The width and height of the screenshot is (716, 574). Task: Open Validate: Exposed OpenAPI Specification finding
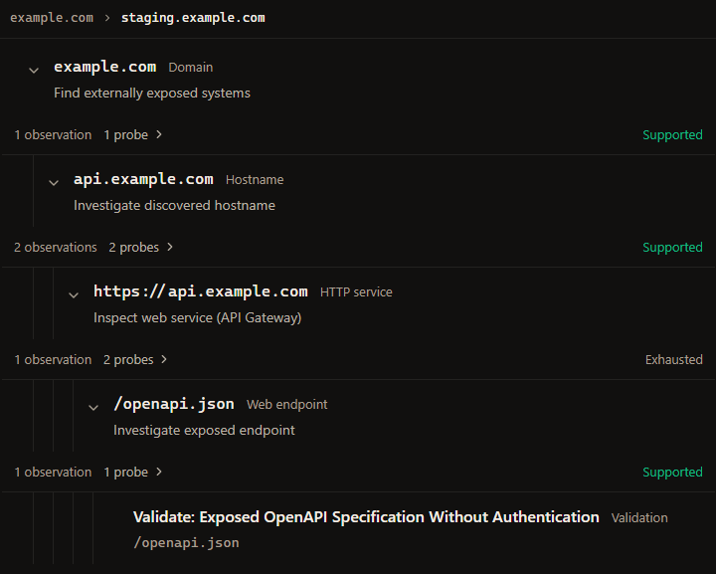click(366, 517)
